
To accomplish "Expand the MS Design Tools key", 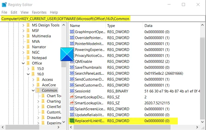I will [23, 25].
